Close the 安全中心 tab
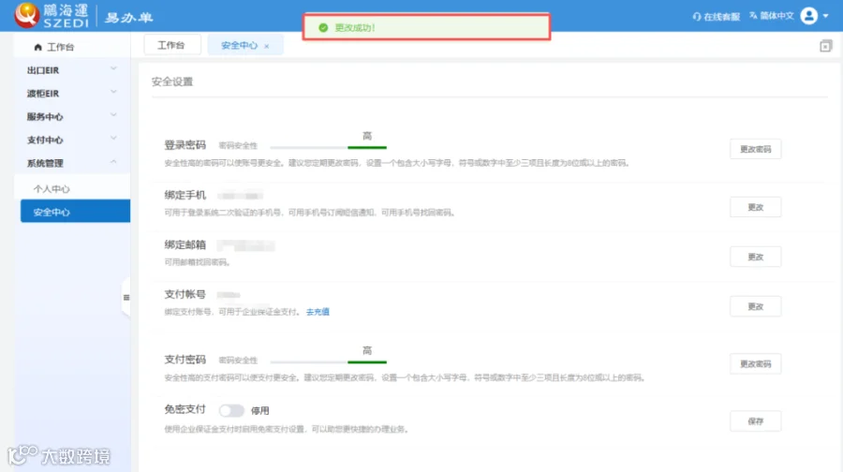Image resolution: width=843 pixels, height=472 pixels. (x=267, y=46)
